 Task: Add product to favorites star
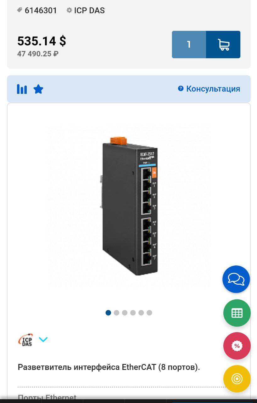(38, 89)
